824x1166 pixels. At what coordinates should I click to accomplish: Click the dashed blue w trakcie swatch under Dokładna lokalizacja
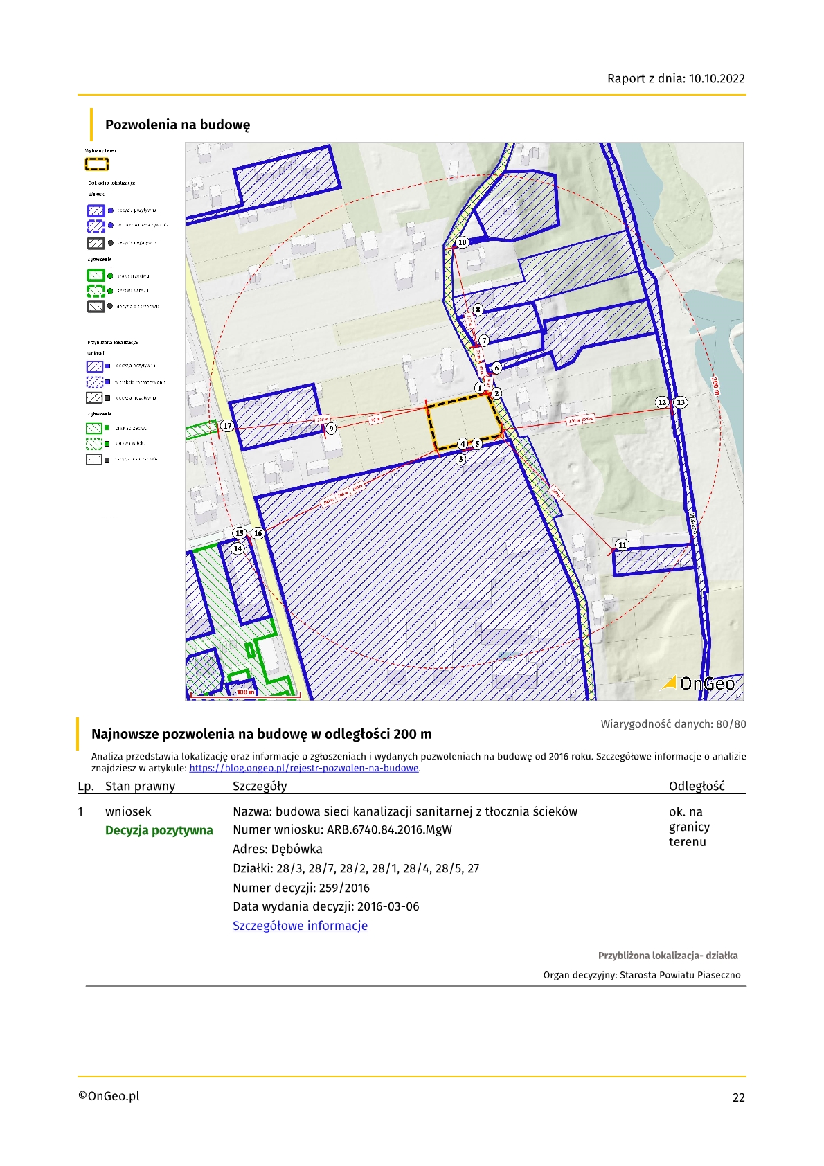(96, 225)
